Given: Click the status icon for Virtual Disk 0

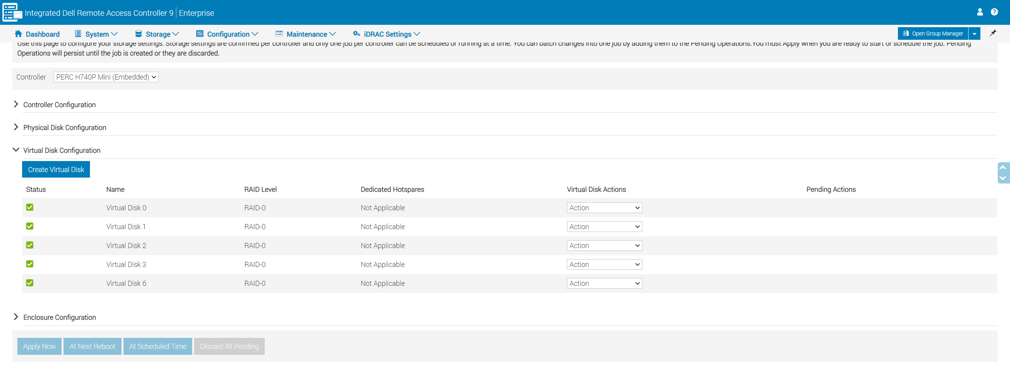Looking at the screenshot, I should coord(30,207).
